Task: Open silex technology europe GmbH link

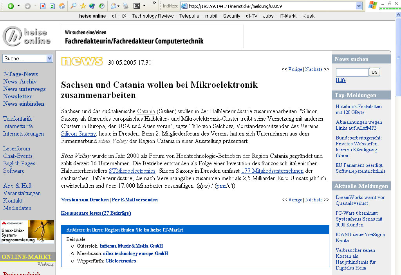Action: click(x=135, y=253)
